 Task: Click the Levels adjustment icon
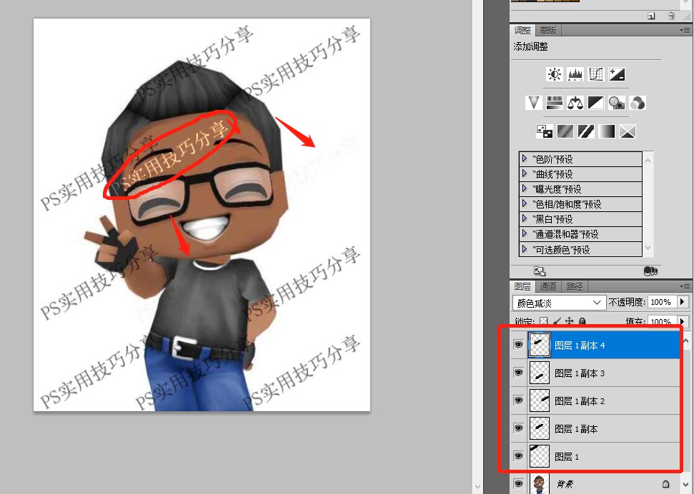coord(575,74)
